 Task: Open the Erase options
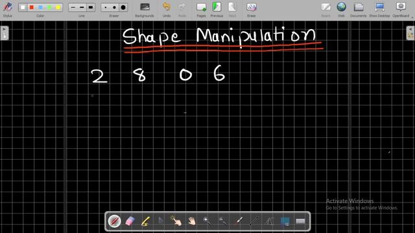(x=251, y=9)
